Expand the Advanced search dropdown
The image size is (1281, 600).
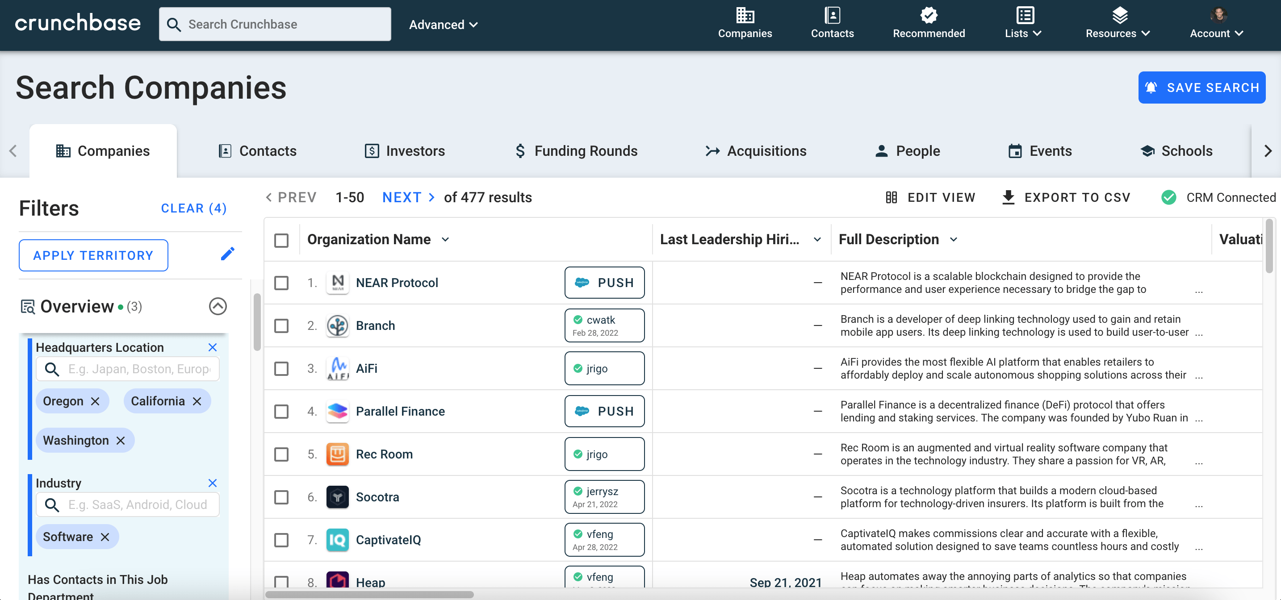click(x=443, y=25)
